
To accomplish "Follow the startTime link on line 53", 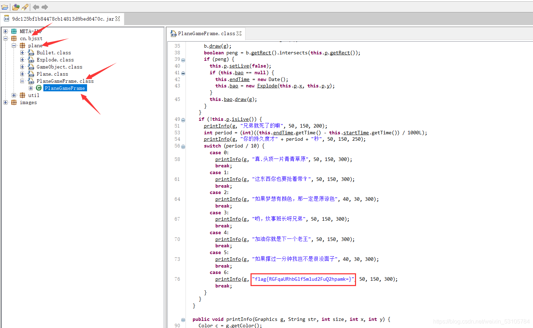I will (356, 133).
